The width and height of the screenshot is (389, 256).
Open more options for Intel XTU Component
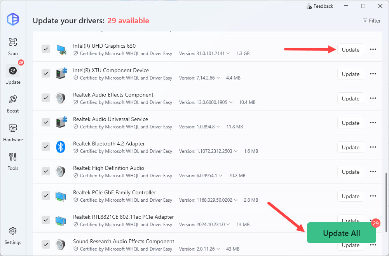point(373,74)
